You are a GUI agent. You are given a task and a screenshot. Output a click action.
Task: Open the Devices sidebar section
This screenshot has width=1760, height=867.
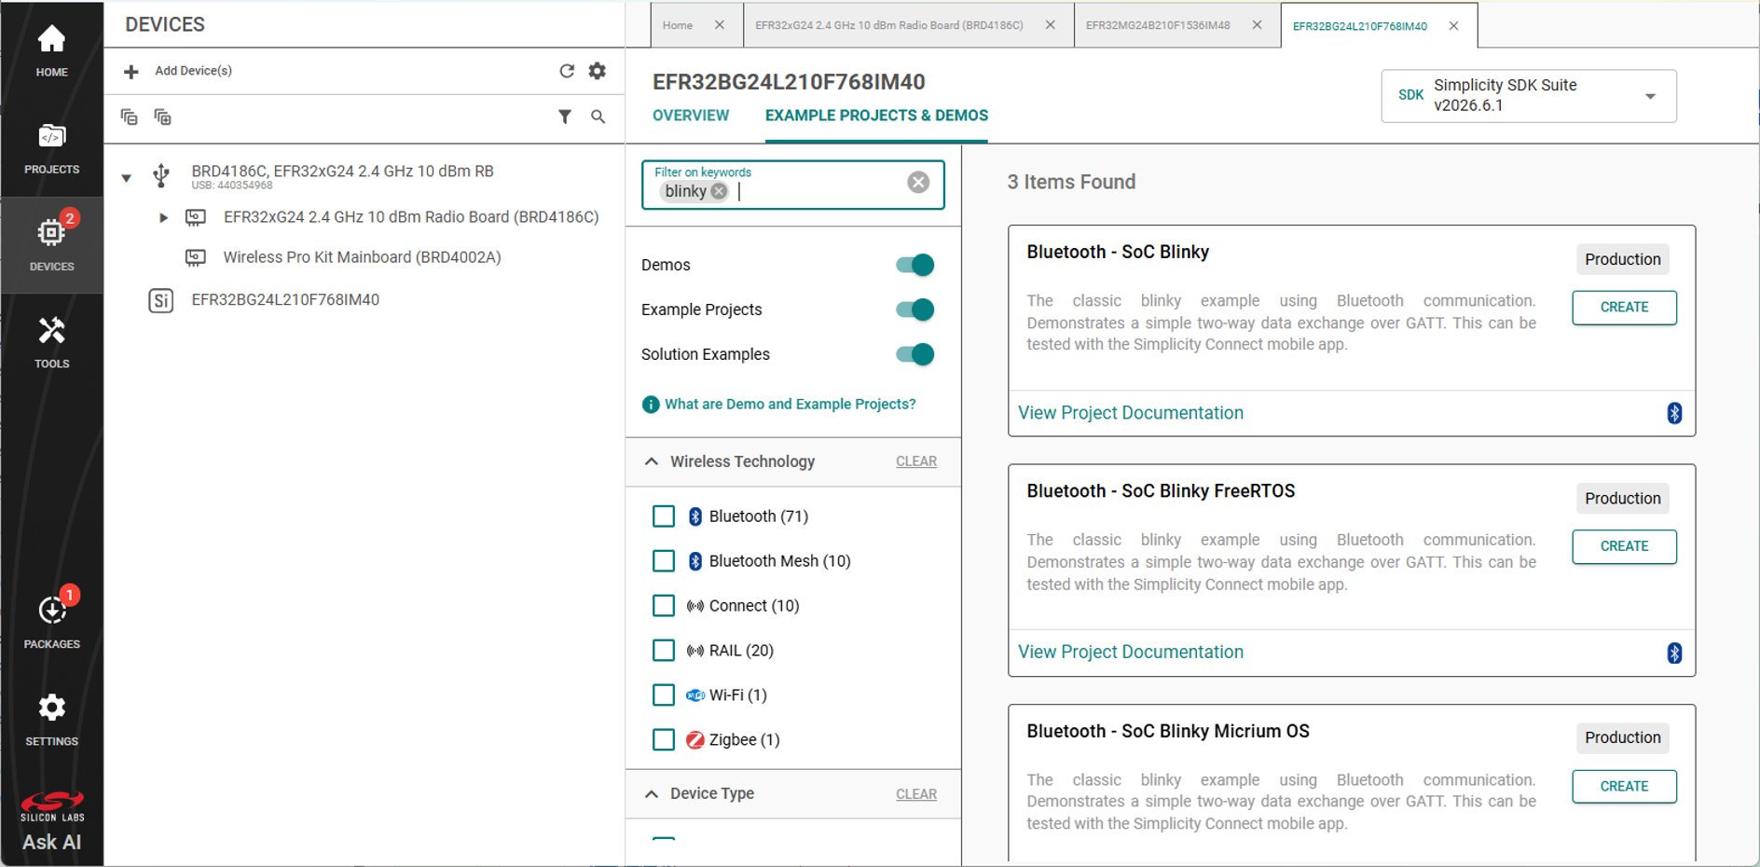pos(51,244)
